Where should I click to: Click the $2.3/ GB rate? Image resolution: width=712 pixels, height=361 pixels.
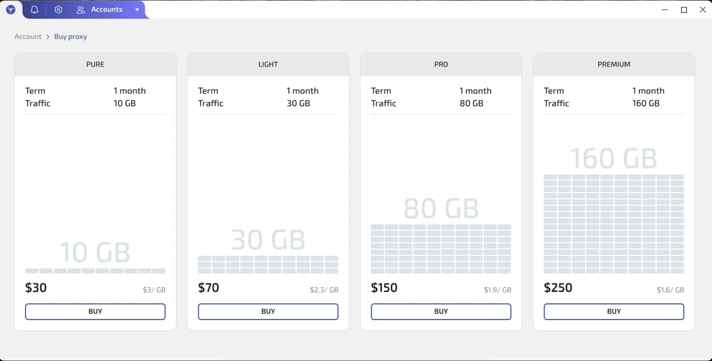(x=324, y=290)
